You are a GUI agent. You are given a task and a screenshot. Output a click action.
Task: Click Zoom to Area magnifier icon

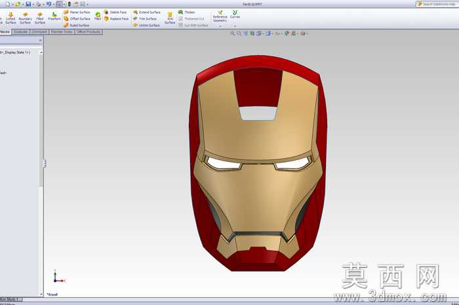click(239, 33)
